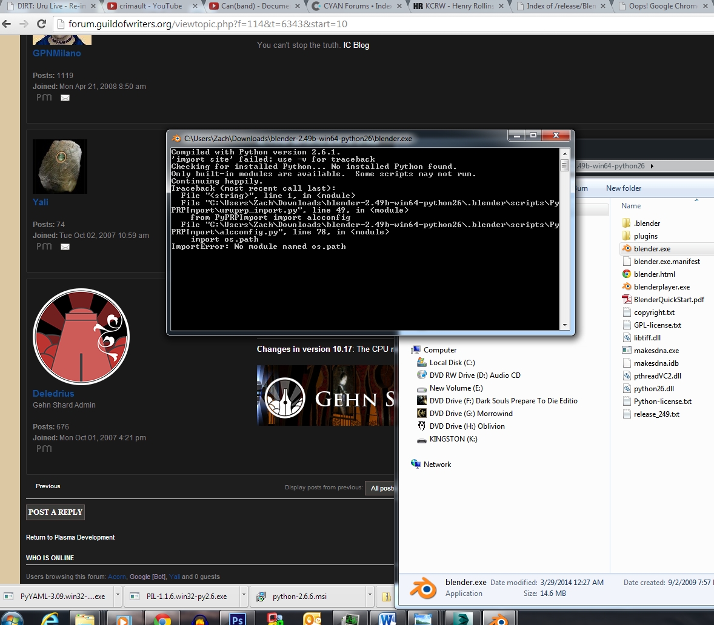
Task: Switch to the 'CYAN Forums' tab
Action: [358, 6]
